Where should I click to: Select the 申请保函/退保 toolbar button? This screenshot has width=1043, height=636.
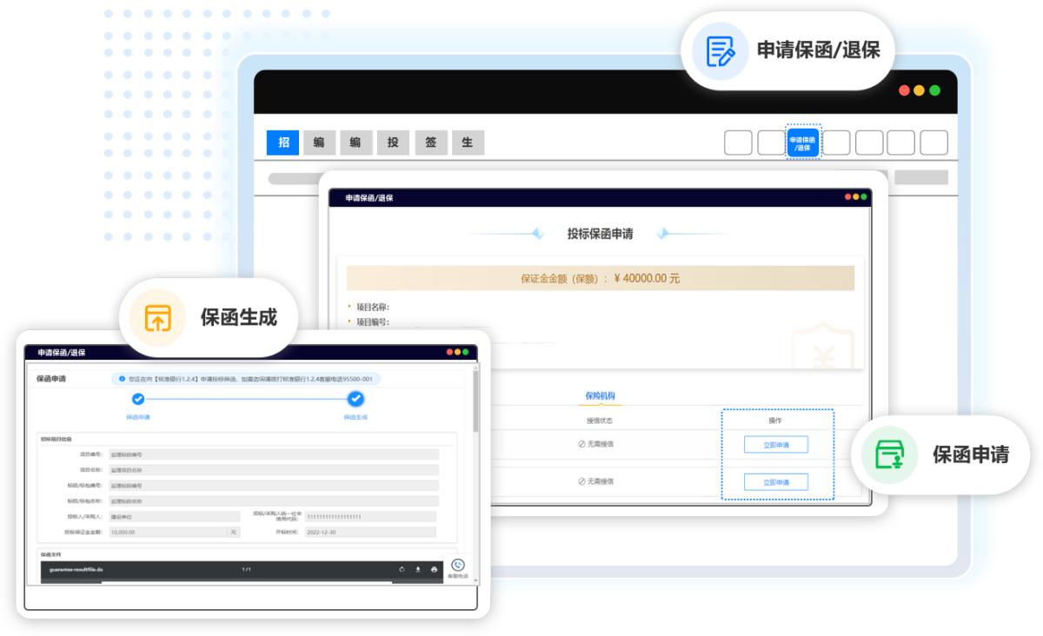click(x=802, y=142)
